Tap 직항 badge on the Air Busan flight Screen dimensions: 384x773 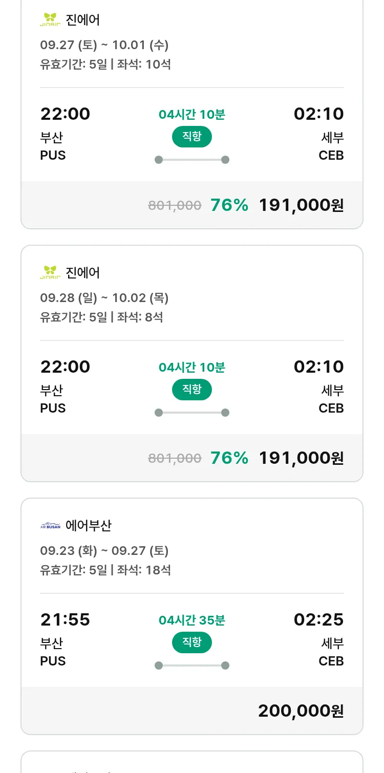(x=192, y=642)
